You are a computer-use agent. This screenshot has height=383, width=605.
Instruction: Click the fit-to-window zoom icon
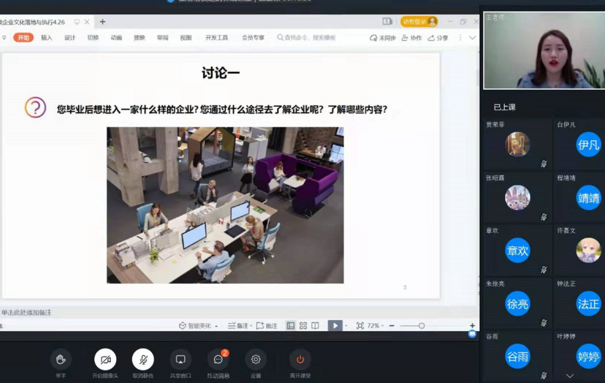[x=360, y=326]
